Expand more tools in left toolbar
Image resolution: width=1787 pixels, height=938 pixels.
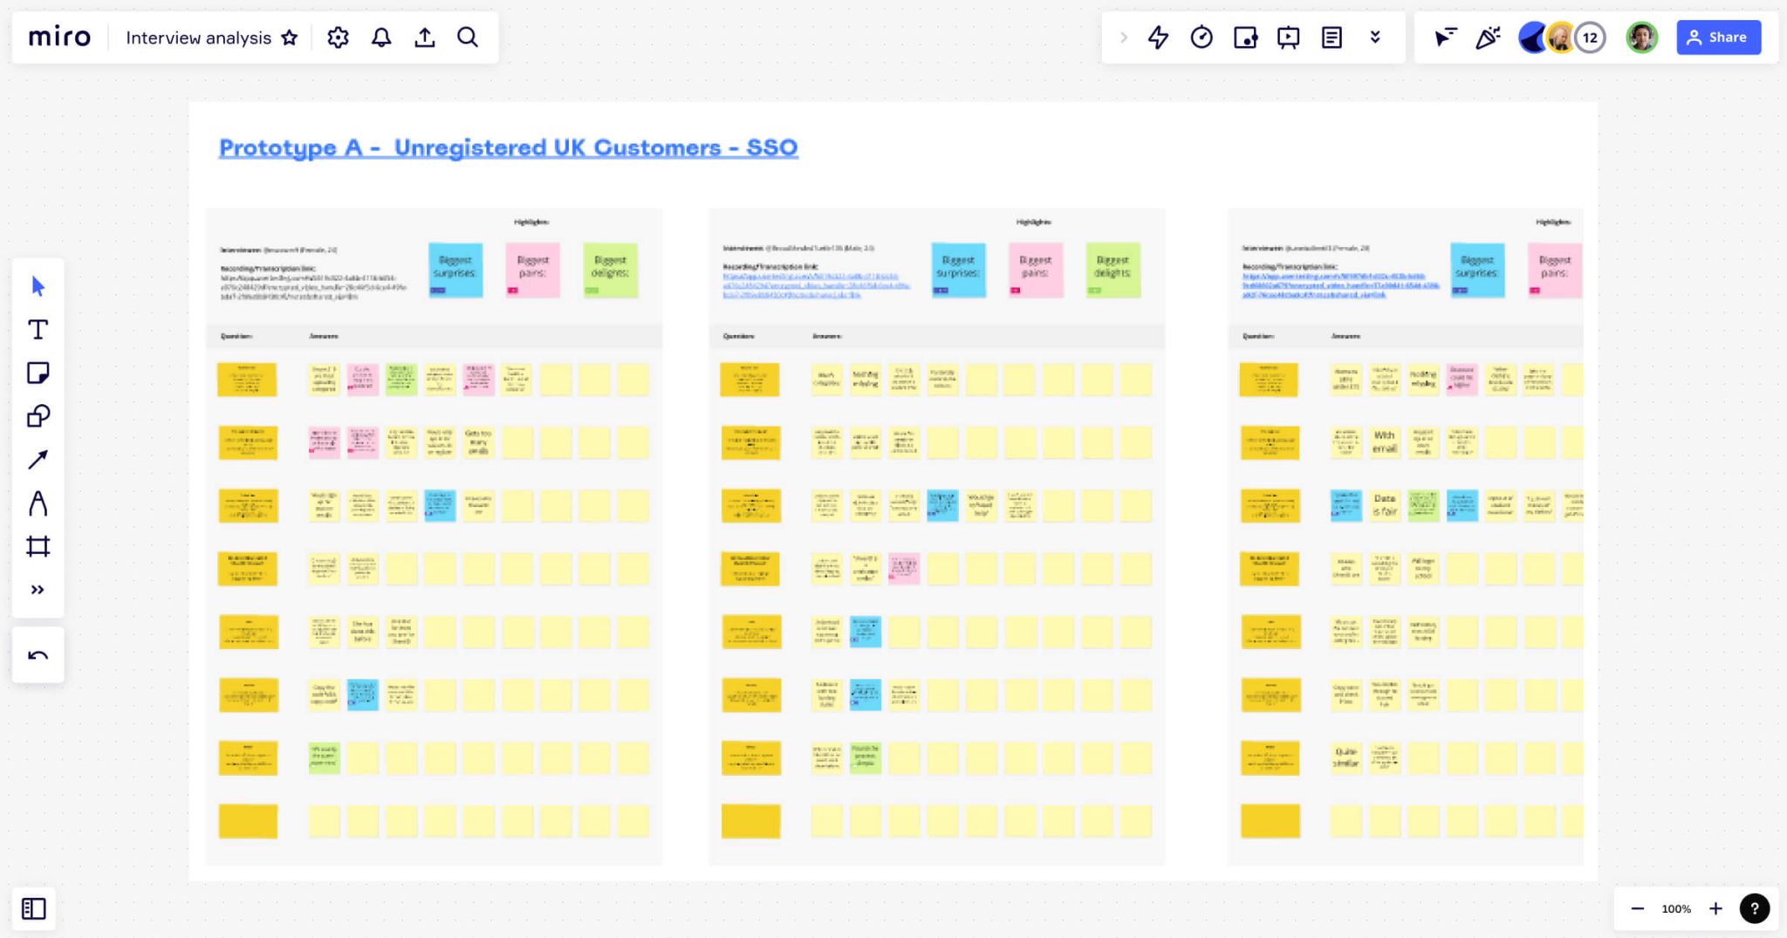pos(38,589)
